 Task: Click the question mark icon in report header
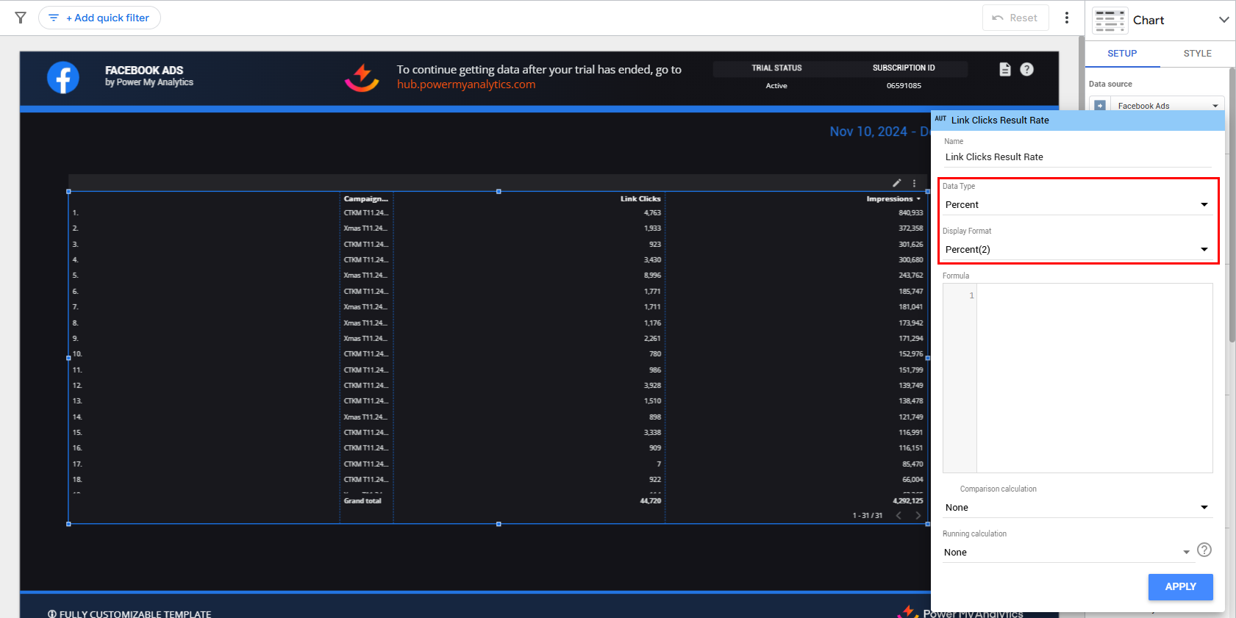click(1027, 69)
